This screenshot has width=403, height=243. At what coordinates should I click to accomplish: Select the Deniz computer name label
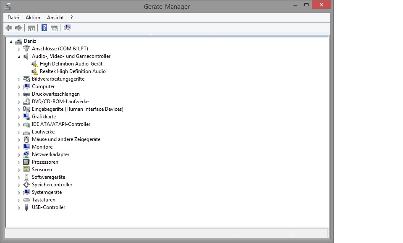click(30, 41)
